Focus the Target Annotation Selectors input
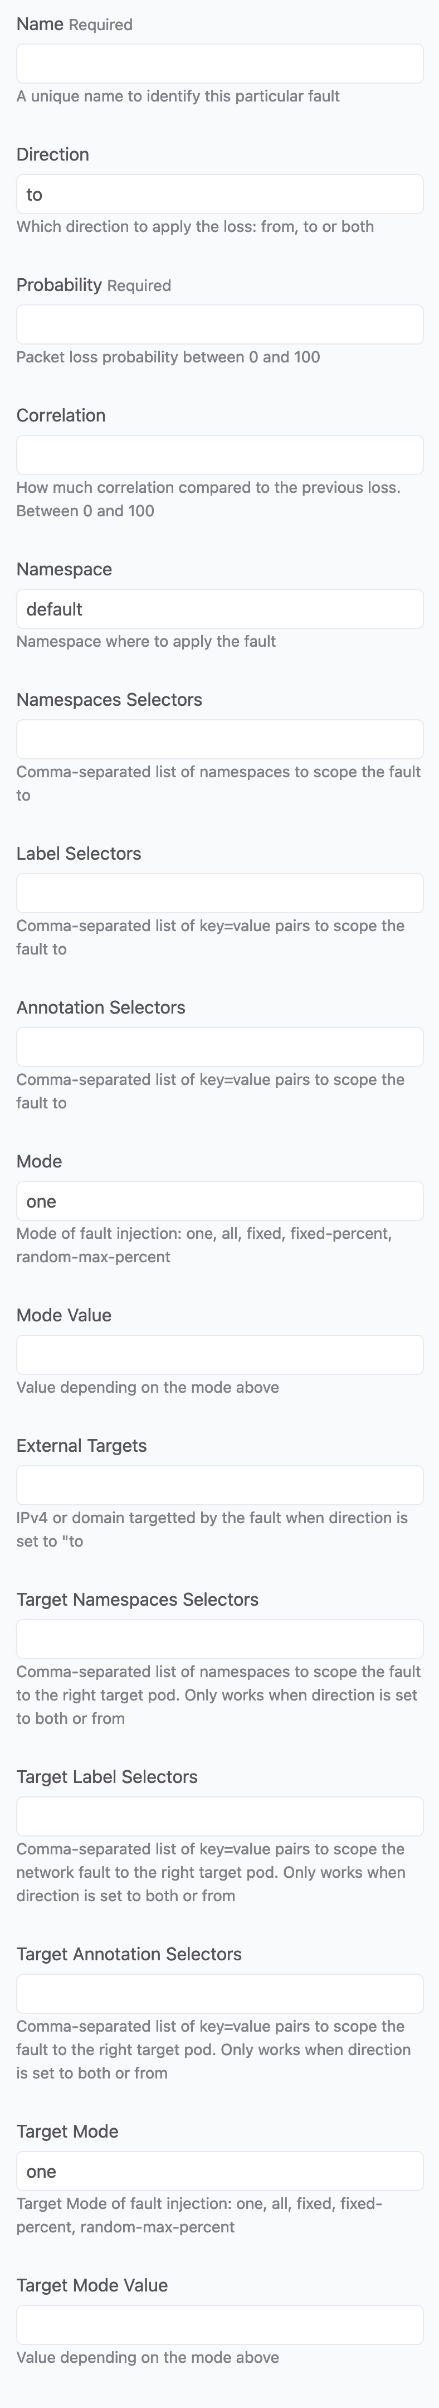 (x=219, y=1994)
